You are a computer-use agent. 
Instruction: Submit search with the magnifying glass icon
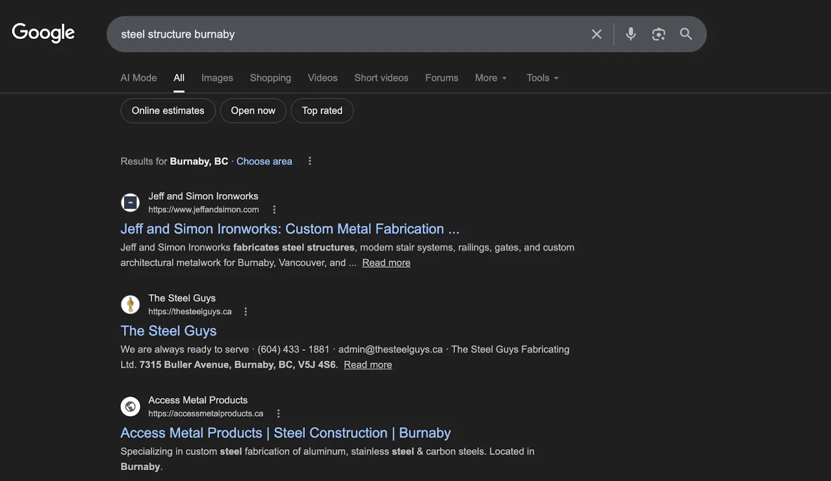(x=686, y=34)
